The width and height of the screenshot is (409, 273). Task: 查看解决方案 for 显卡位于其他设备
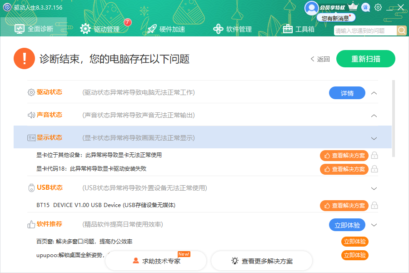click(x=344, y=156)
